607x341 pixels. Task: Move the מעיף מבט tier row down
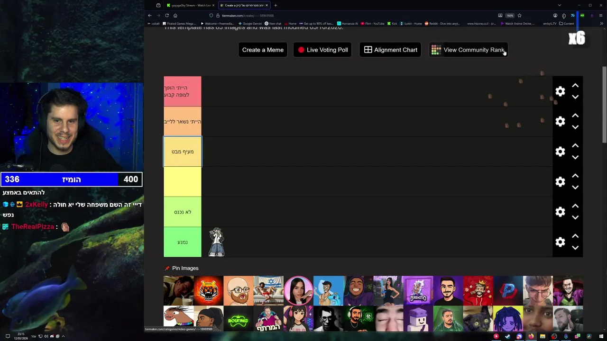point(575,157)
